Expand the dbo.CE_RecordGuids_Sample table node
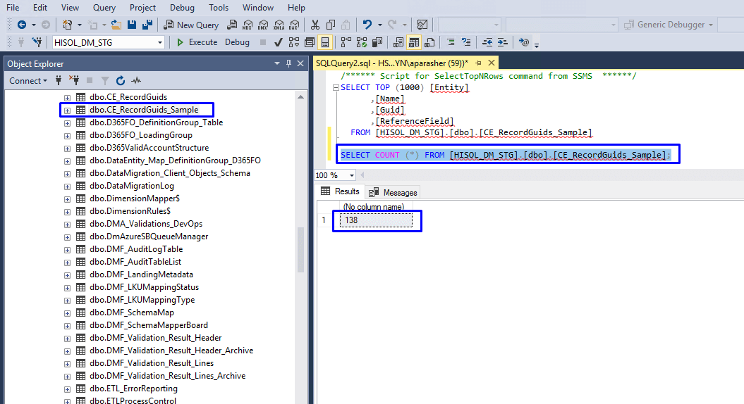Screen dimensions: 744x404 coord(68,110)
